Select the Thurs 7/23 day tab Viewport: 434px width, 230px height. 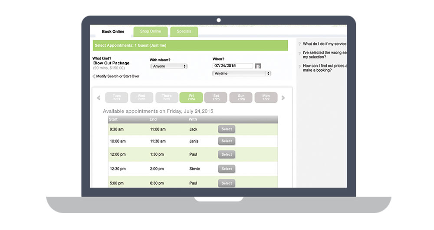pos(167,98)
